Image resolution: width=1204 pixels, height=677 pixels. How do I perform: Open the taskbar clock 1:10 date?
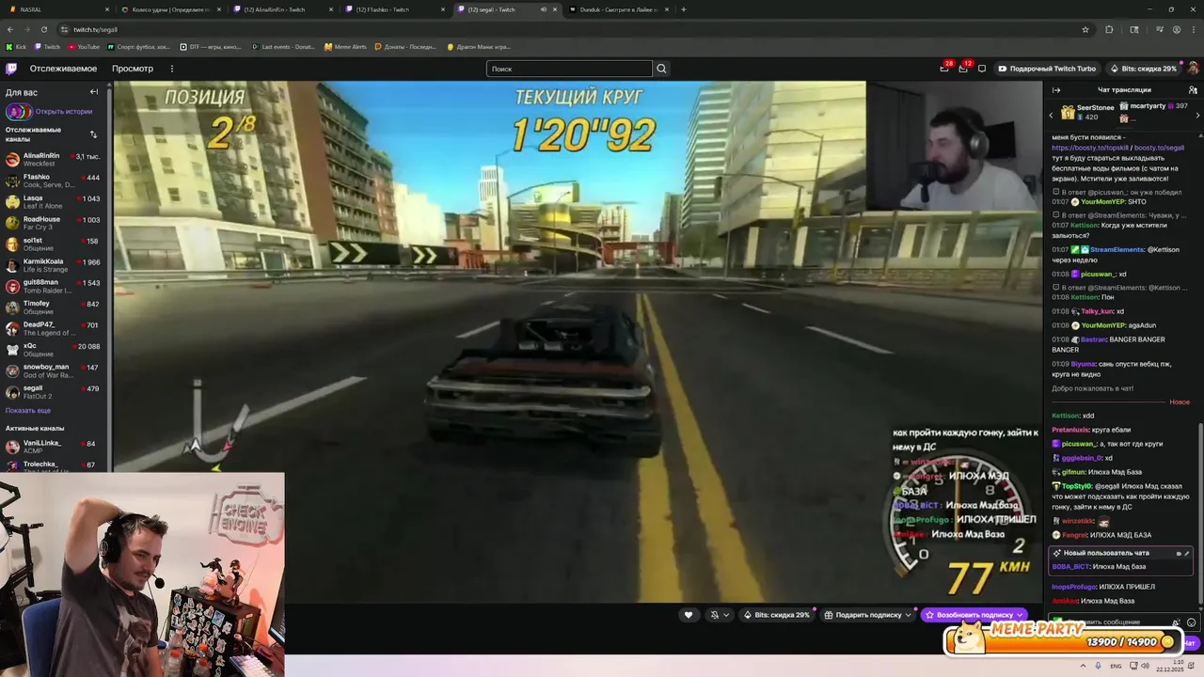(x=1169, y=666)
